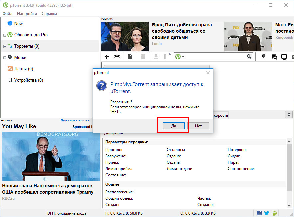The width and height of the screenshot is (294, 217).
Task: Click DHT: ожидание входа status
Action: tap(67, 213)
